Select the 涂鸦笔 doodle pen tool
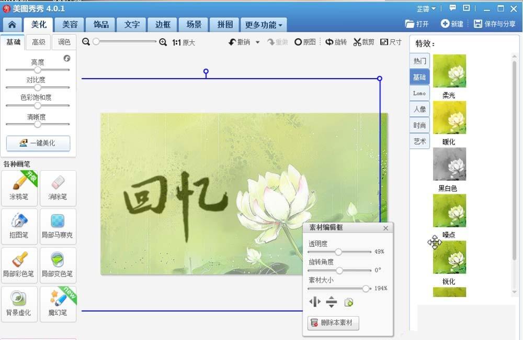Screen dimensions: 523x340 tap(19, 188)
